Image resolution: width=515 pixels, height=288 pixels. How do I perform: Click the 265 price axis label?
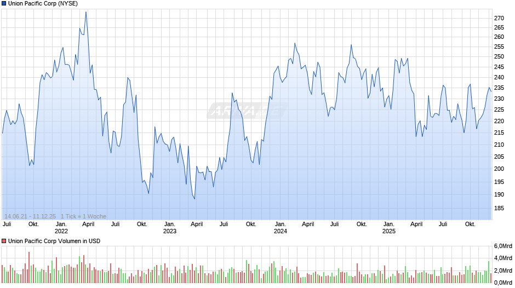coord(499,27)
